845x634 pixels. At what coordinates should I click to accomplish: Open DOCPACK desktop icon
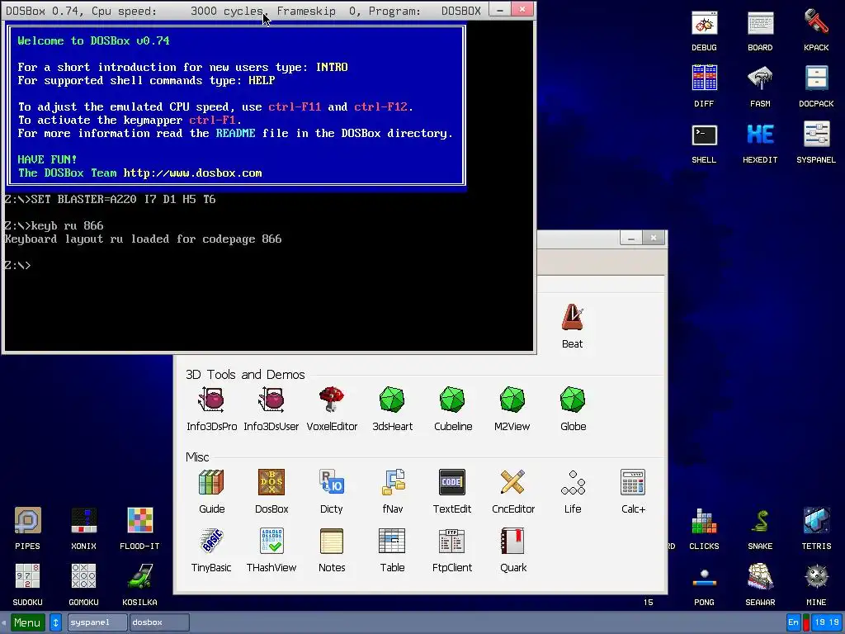(x=816, y=86)
